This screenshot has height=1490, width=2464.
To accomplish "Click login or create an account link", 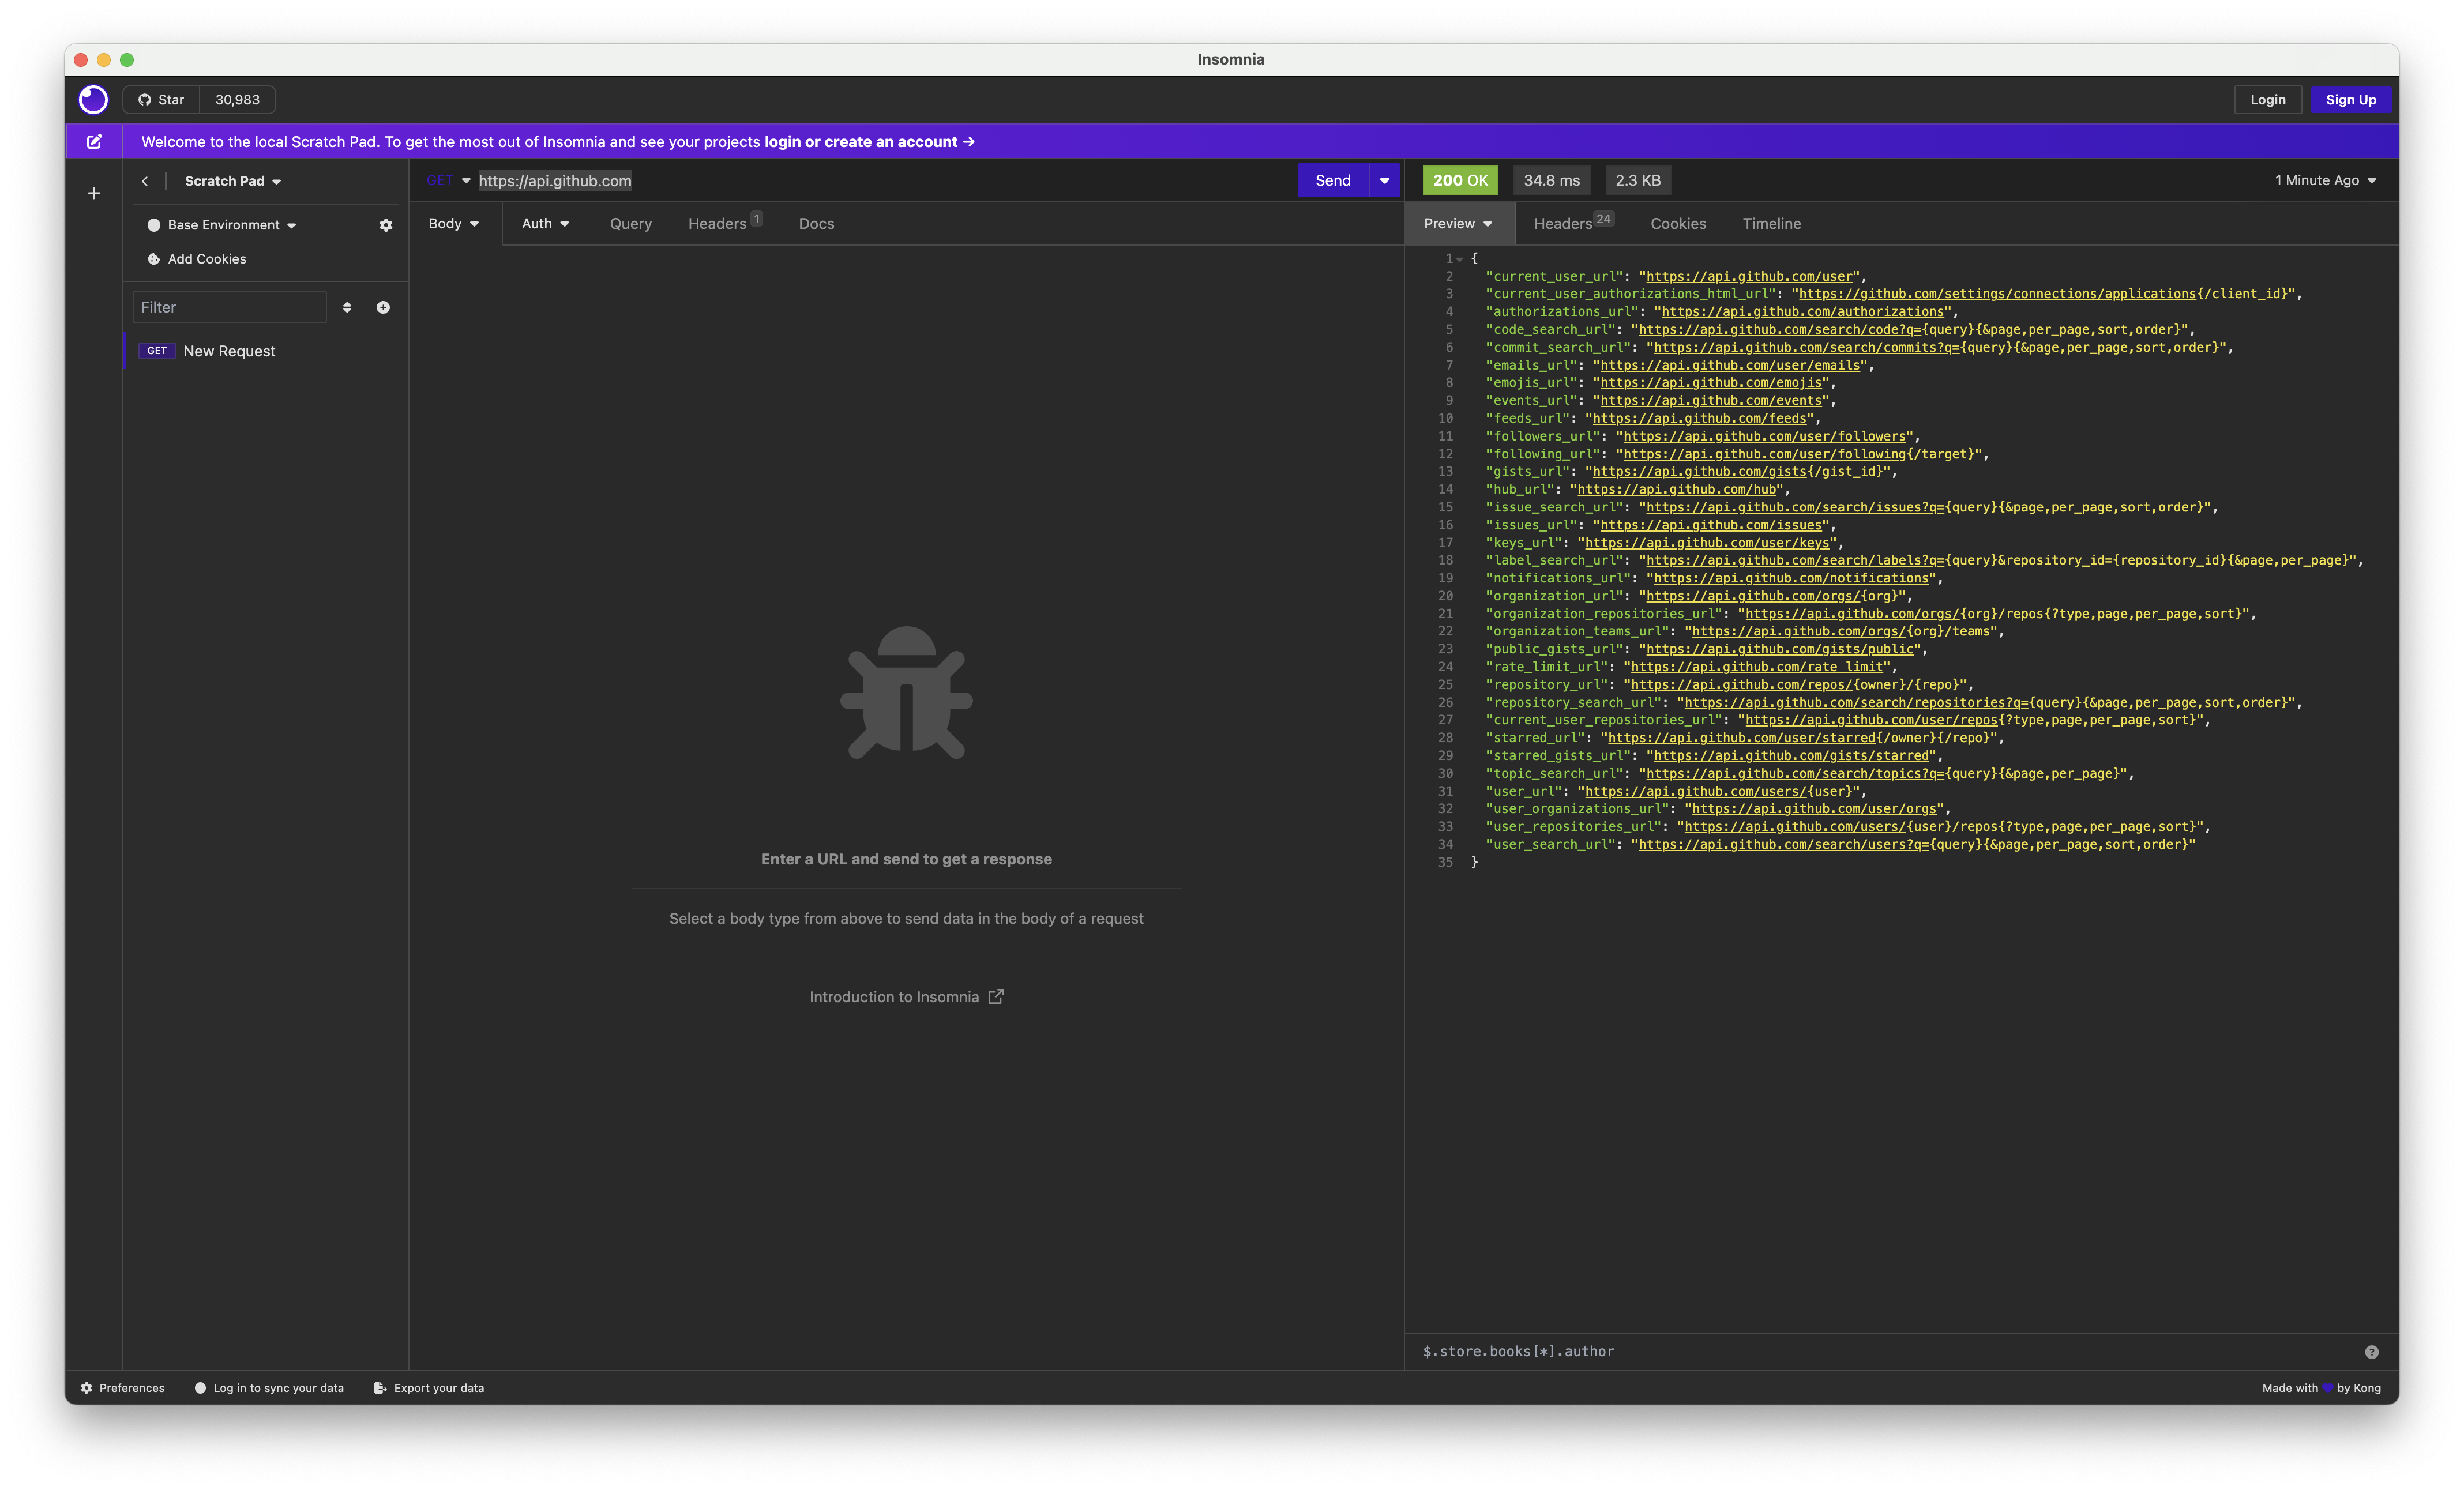I will (x=869, y=142).
